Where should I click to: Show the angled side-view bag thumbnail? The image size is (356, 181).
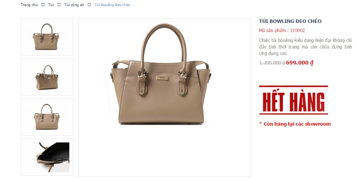tap(47, 77)
